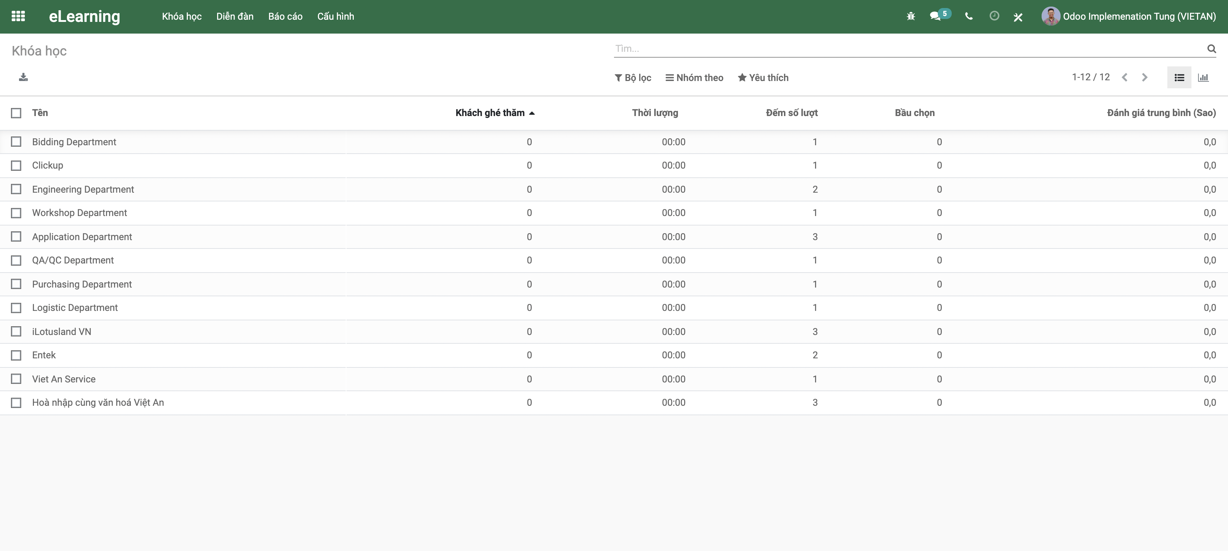Expand the Bộ lọc filter dropdown

[x=633, y=78]
